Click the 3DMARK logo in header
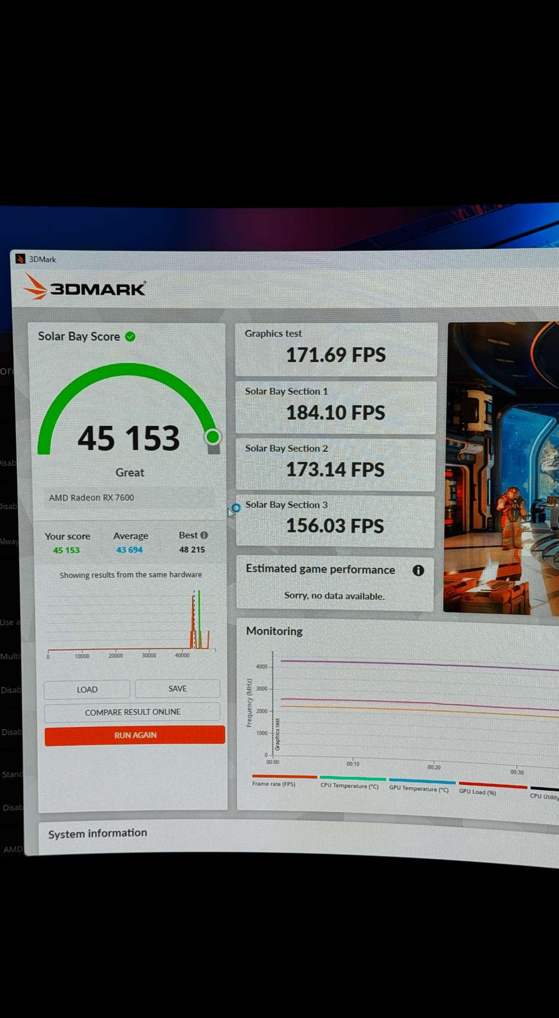 point(85,287)
